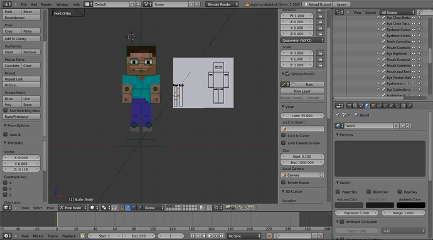
Task: Open the Texture properties tab checker icon
Action: pyautogui.click(x=403, y=106)
